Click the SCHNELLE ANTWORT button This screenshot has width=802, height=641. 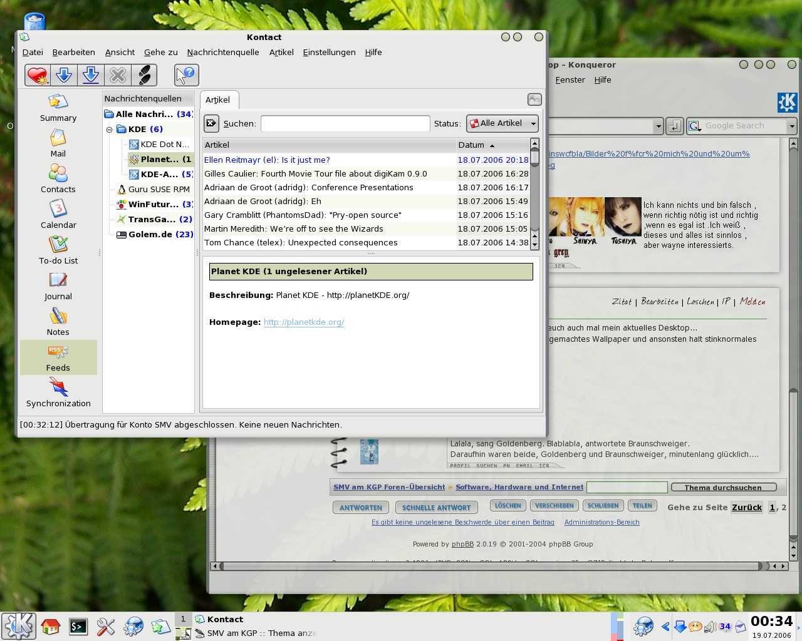[436, 508]
